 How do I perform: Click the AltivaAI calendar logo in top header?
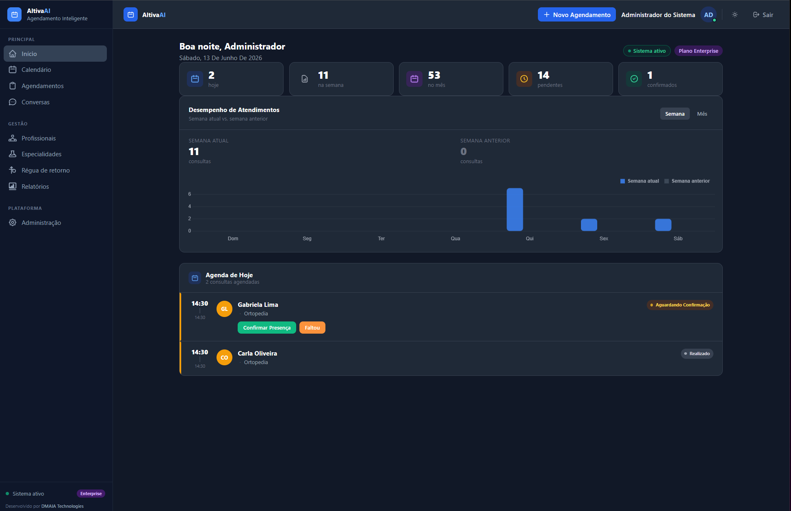tap(130, 15)
